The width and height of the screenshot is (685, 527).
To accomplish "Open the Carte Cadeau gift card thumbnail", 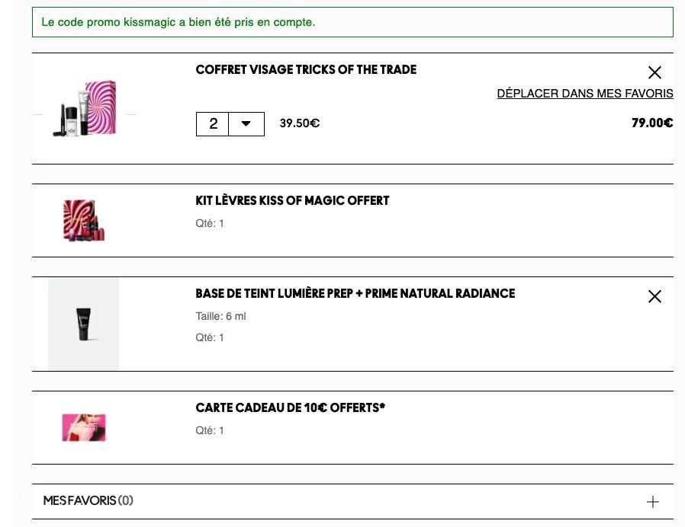I will (84, 427).
